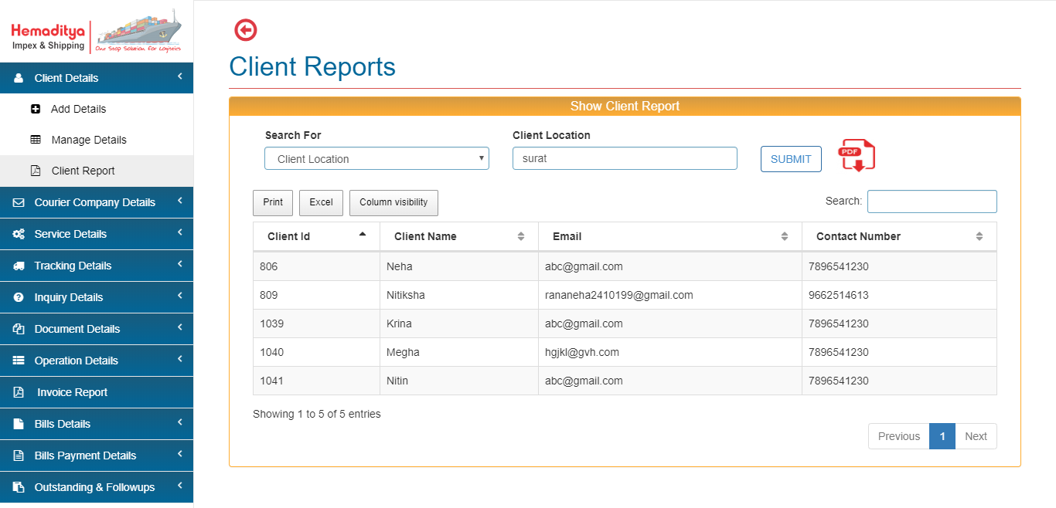Click the Hemaditya Impex & Shipping logo
The width and height of the screenshot is (1056, 508).
point(96,32)
